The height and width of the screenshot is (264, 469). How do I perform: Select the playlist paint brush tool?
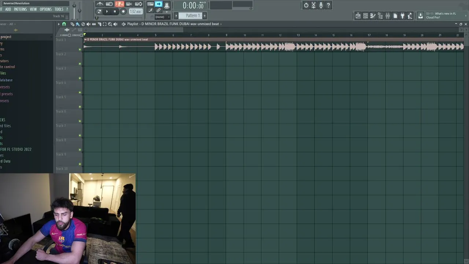(78, 24)
